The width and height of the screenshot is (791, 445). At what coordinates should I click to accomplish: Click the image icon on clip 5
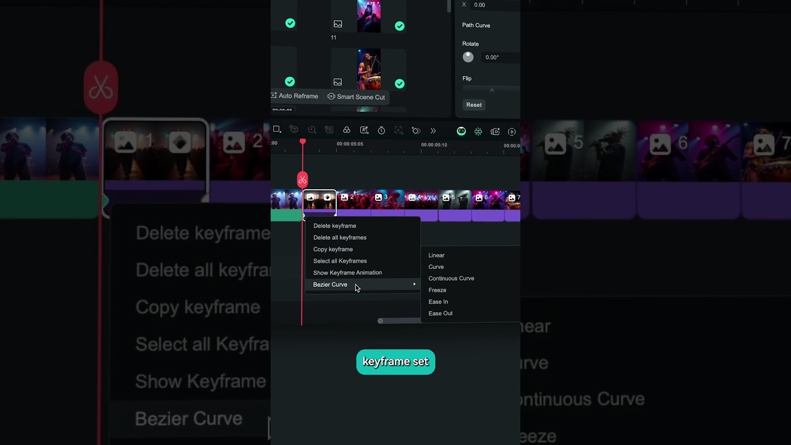click(x=446, y=197)
